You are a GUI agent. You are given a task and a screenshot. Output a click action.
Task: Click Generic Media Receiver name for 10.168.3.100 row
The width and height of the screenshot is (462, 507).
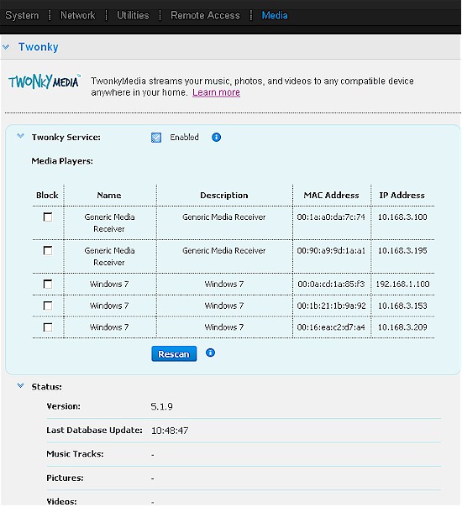pyautogui.click(x=109, y=222)
